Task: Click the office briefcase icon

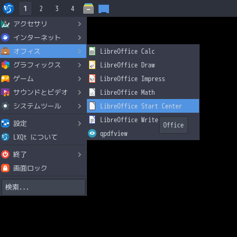Action: pos(5,51)
